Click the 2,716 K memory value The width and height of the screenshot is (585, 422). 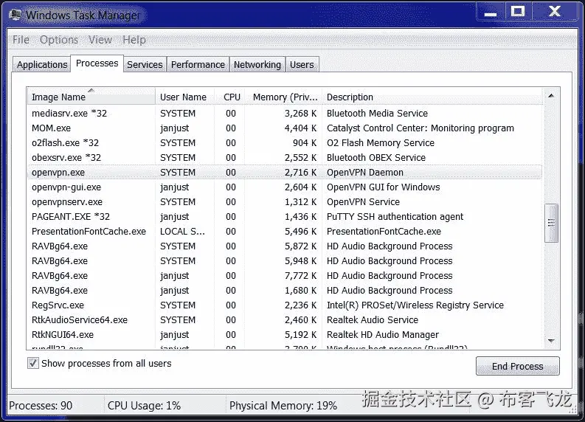(x=300, y=173)
